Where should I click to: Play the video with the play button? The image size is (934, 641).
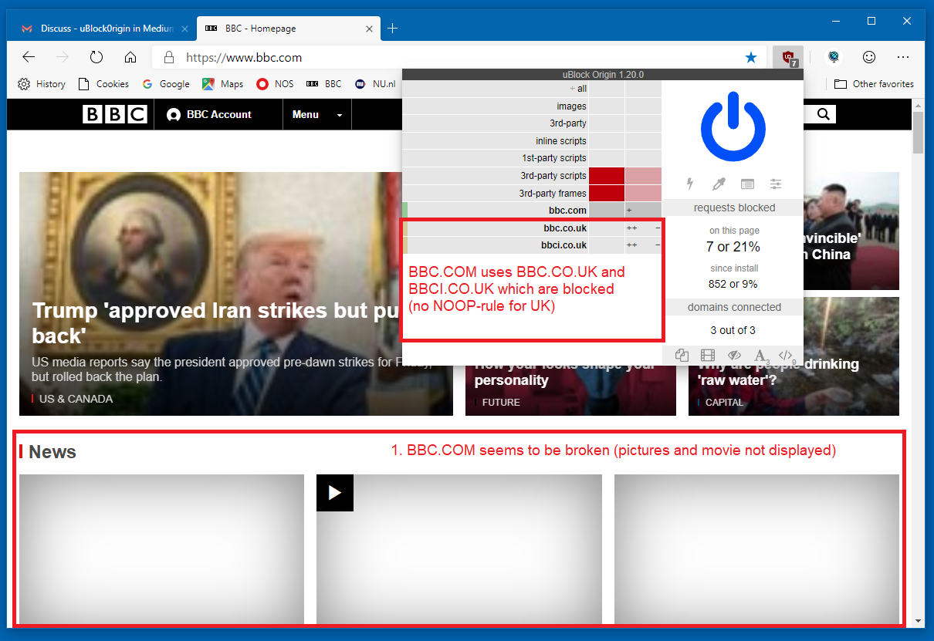[x=335, y=493]
